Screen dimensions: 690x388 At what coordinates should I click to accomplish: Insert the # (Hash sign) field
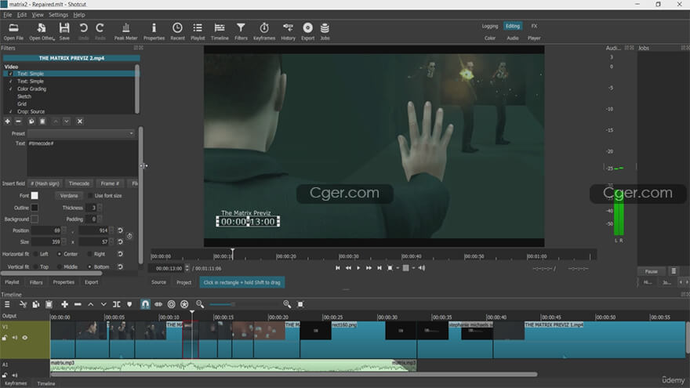(x=45, y=183)
